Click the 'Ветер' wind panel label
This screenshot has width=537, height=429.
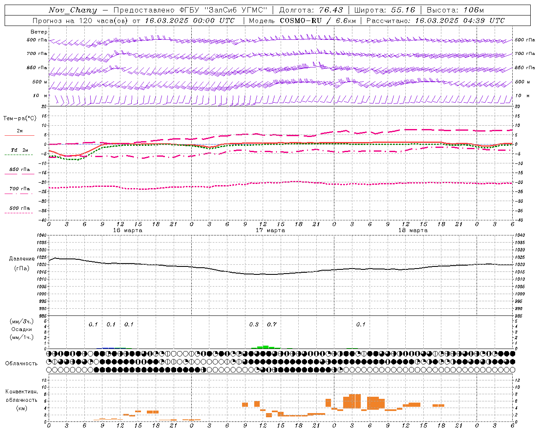point(39,32)
